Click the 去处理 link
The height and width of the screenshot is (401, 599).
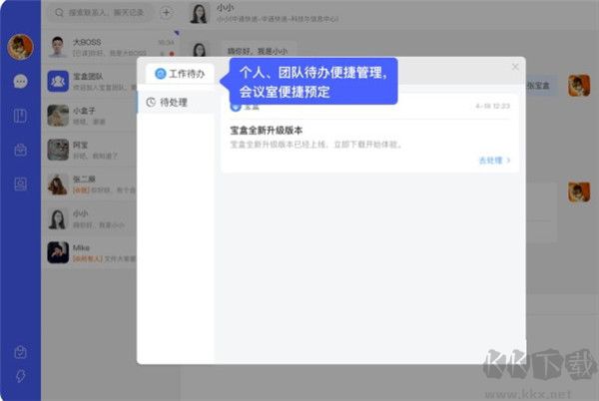point(494,160)
